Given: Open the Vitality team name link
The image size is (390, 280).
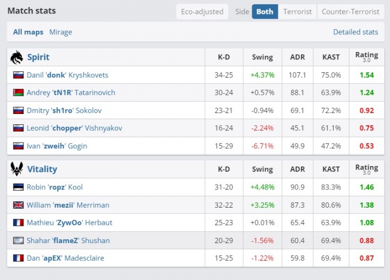Looking at the screenshot, I should pyautogui.click(x=42, y=169).
